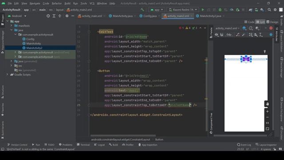Open the Android project view dropdown

tap(17, 16)
